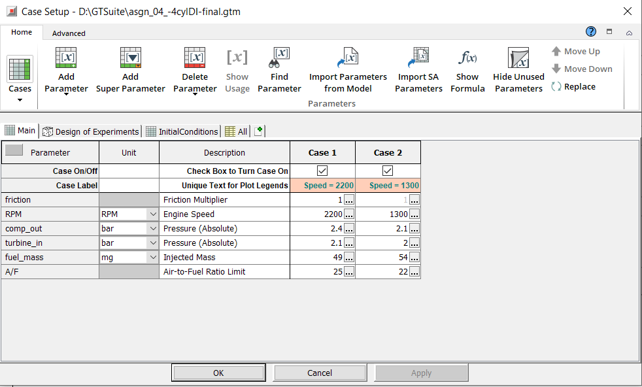This screenshot has height=387, width=642.
Task: Toggle the Case 2 On/Off checkbox
Action: coord(387,171)
